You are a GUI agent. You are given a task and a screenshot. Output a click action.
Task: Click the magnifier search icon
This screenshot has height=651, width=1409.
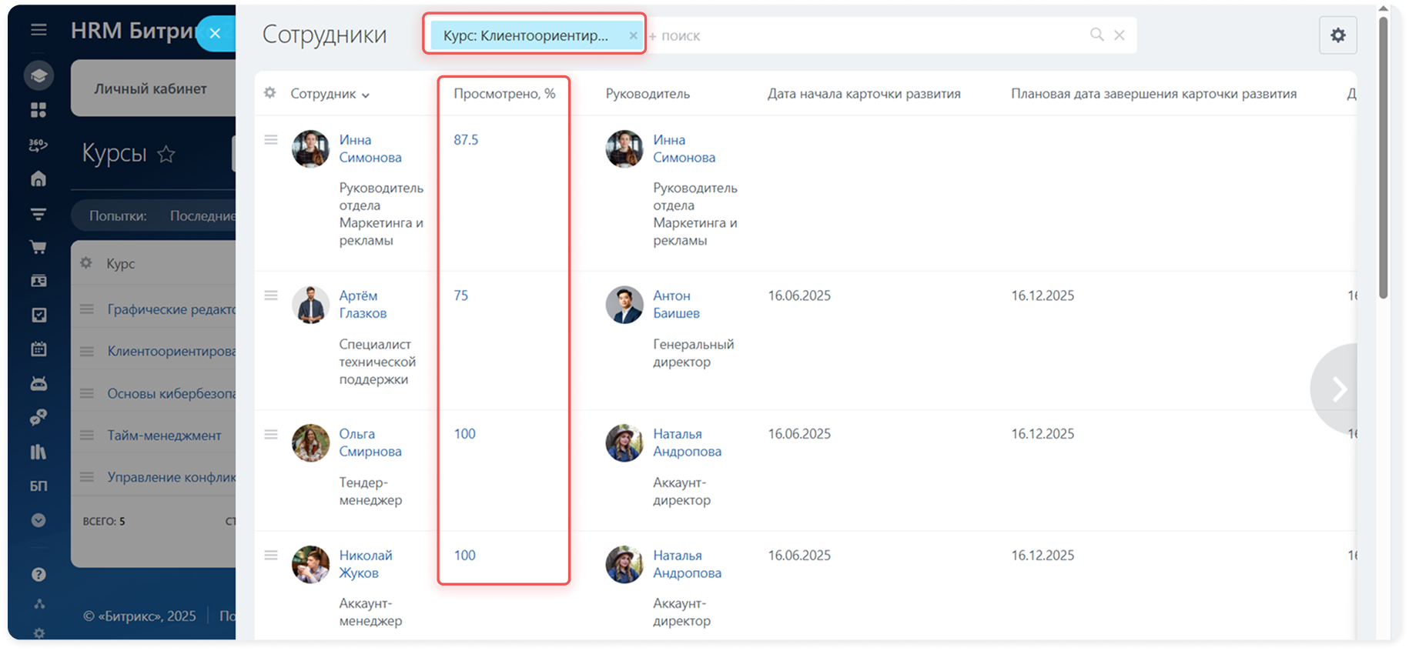pos(1096,35)
